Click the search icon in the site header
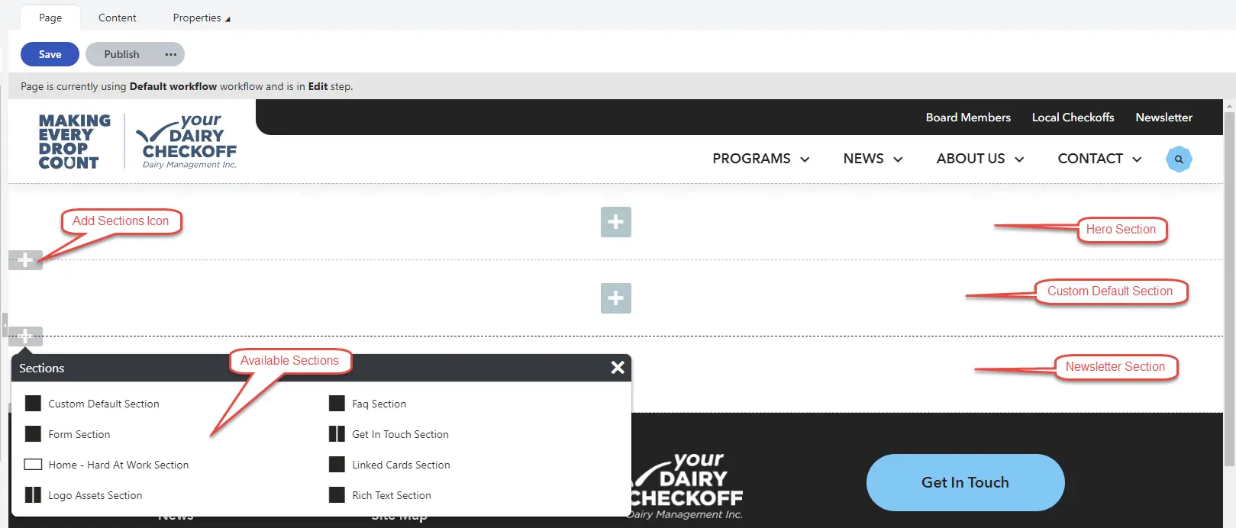The height and width of the screenshot is (528, 1236). tap(1179, 159)
